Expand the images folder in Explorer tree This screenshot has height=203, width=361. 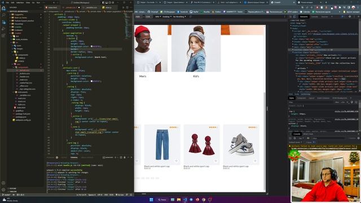click(x=20, y=49)
